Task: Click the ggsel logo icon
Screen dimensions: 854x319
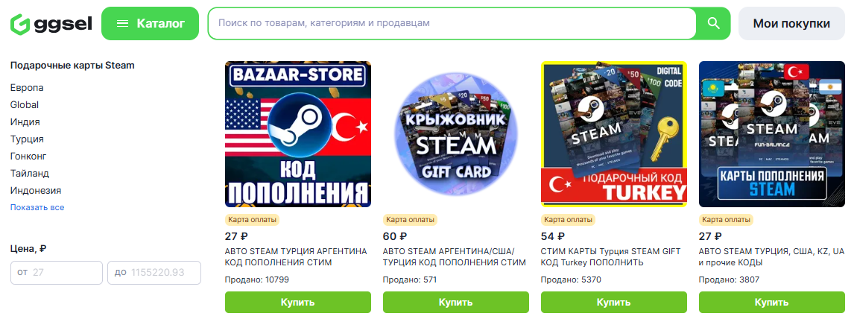Action: [x=19, y=24]
